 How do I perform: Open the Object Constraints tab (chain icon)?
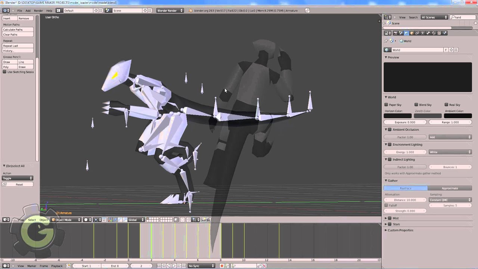(x=417, y=33)
